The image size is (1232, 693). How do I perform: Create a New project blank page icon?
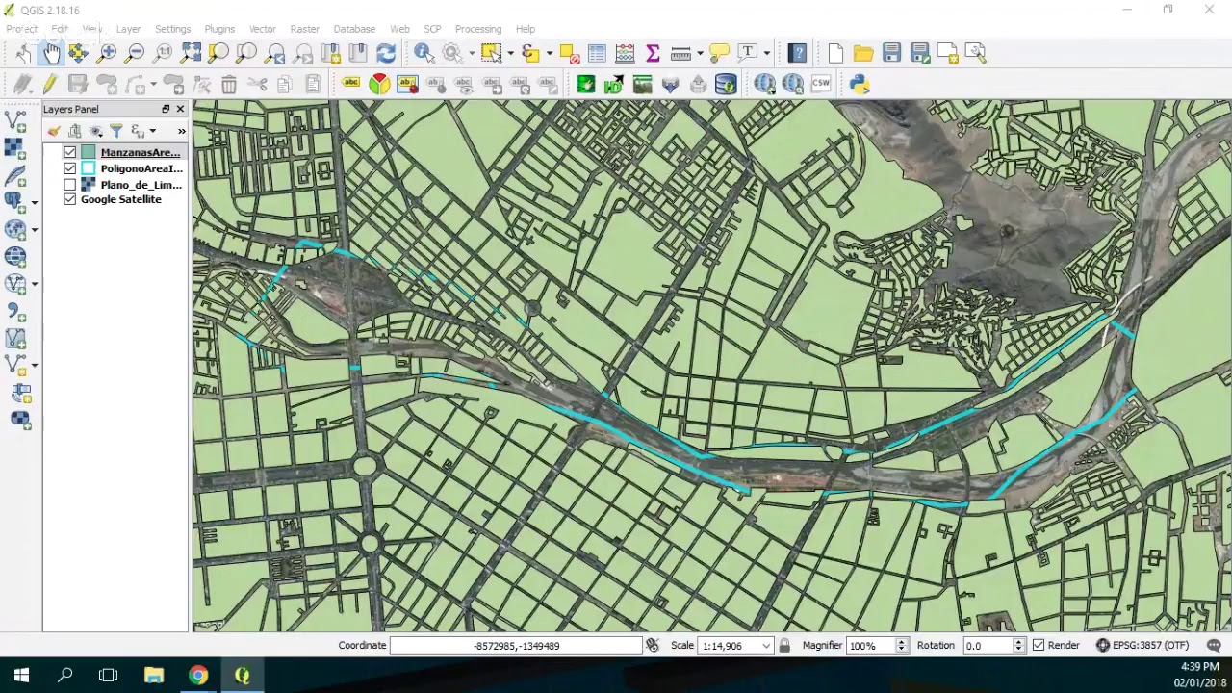point(835,53)
